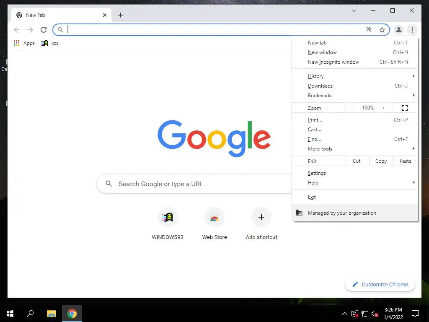Click Copy in Edit row
Screen dimensions: 429x322
pos(381,161)
